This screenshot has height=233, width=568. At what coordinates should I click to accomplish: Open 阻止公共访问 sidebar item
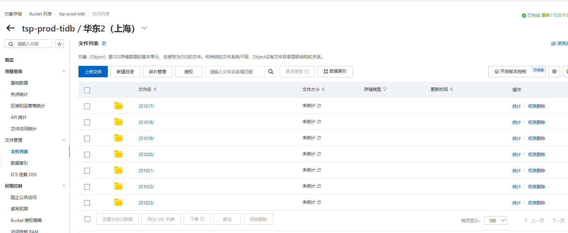tap(24, 198)
